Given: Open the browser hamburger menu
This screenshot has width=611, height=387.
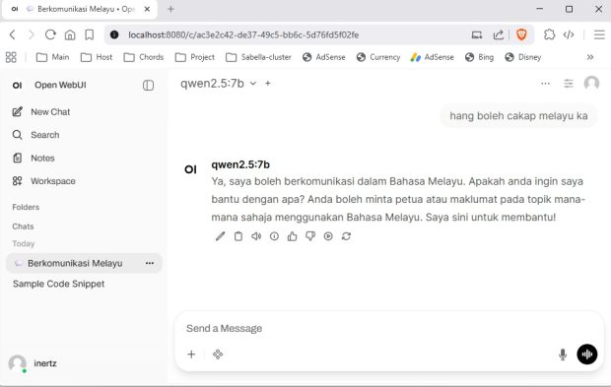Looking at the screenshot, I should tap(599, 35).
